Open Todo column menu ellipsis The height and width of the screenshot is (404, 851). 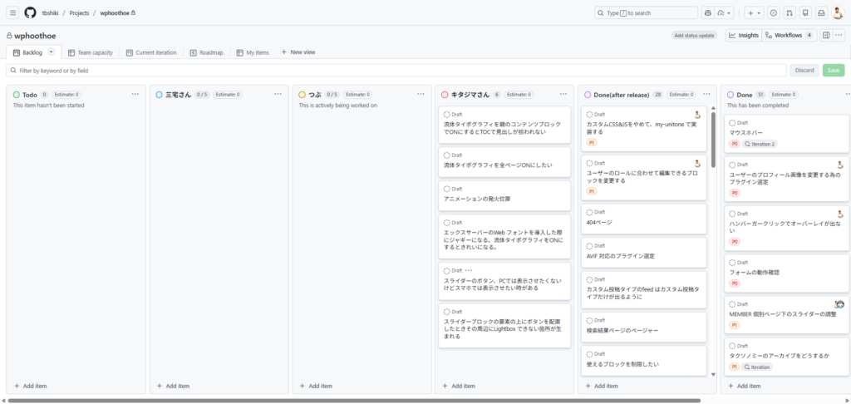(135, 94)
